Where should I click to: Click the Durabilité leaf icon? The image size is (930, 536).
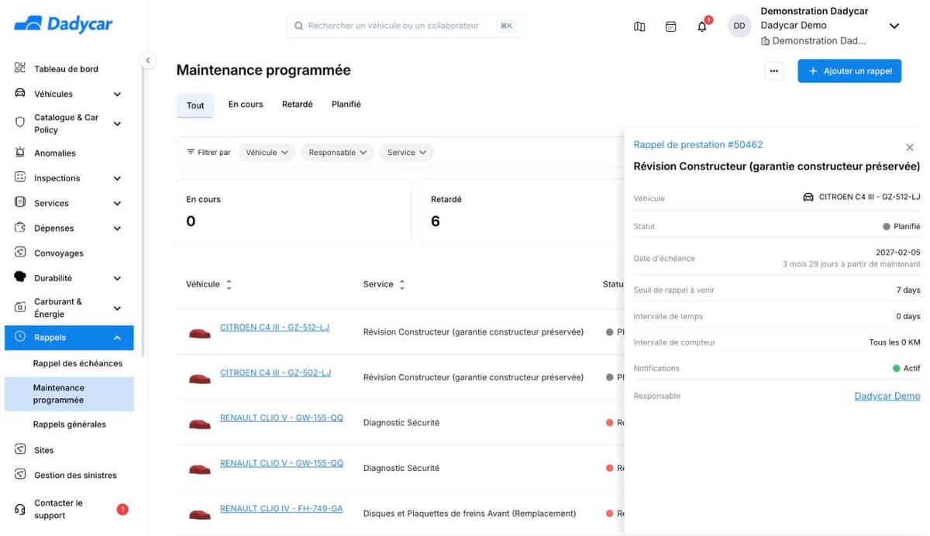pyautogui.click(x=20, y=277)
